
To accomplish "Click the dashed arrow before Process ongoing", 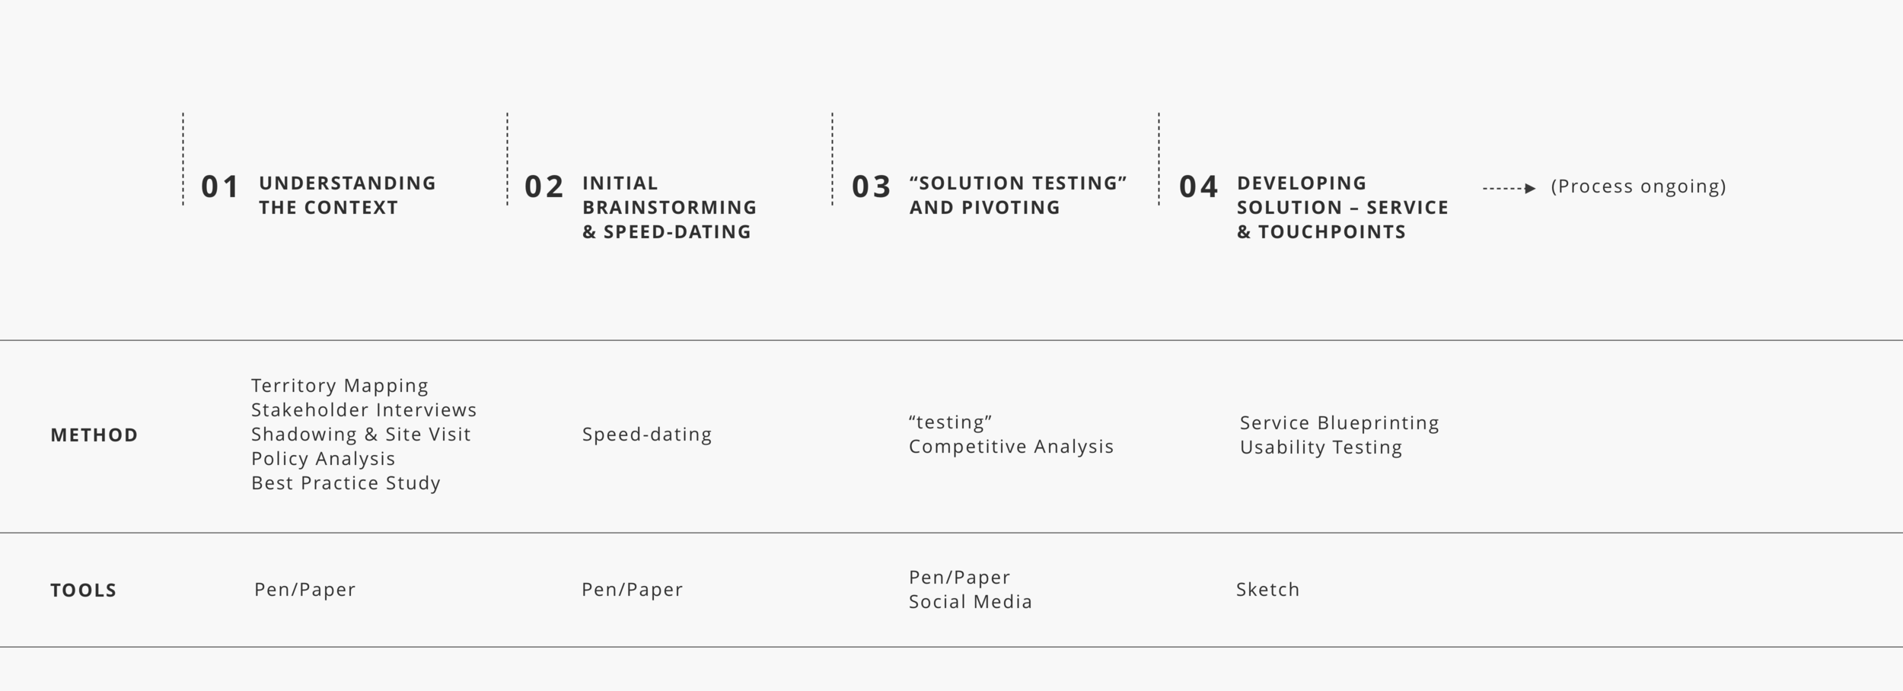I will point(1509,188).
